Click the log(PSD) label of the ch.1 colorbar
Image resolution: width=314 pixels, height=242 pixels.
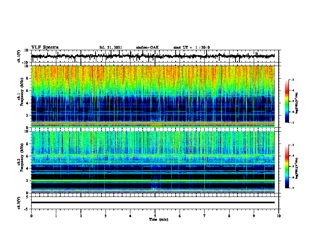[297, 103]
